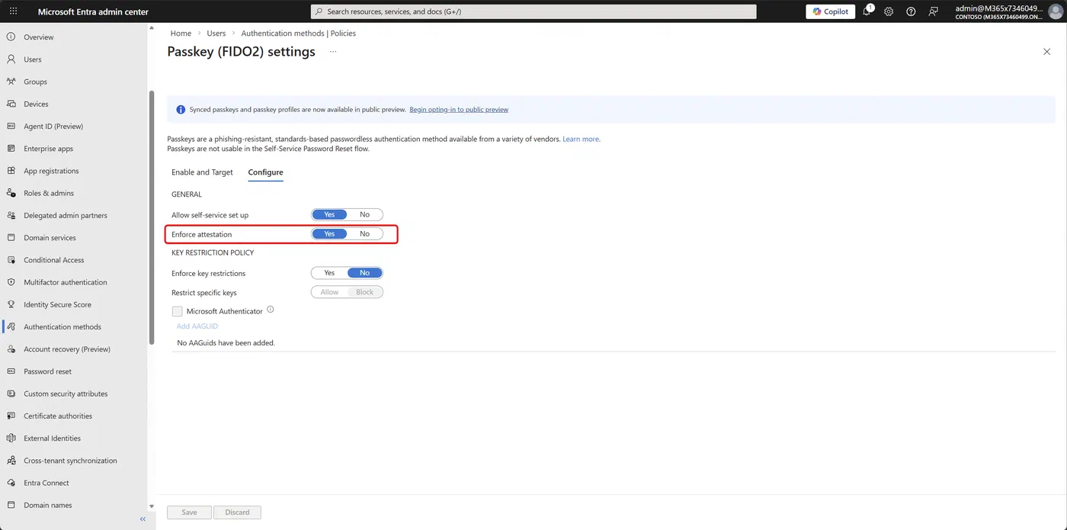
Task: Click the Microsoft Authenticator info icon
Action: point(271,310)
